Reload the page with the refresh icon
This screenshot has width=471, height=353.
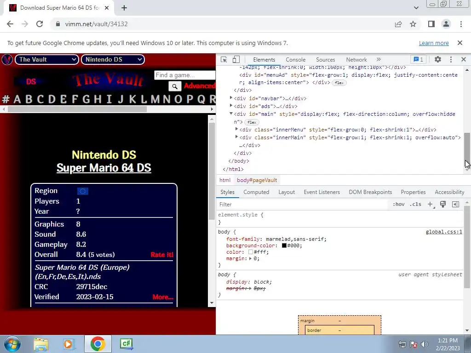40,24
